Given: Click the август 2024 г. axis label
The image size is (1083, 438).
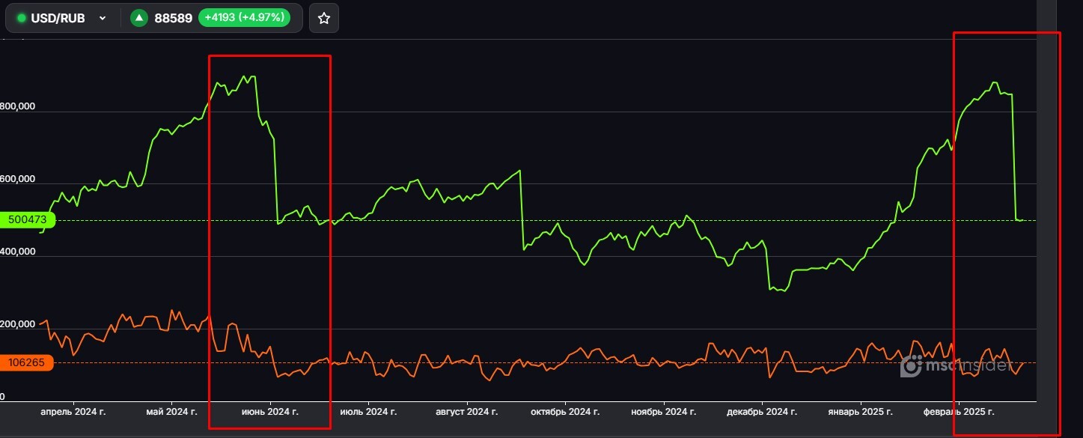Looking at the screenshot, I should click(x=467, y=412).
